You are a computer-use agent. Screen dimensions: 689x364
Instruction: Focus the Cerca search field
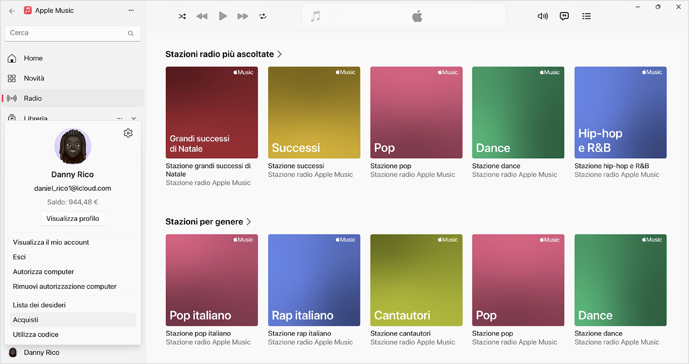pyautogui.click(x=72, y=33)
